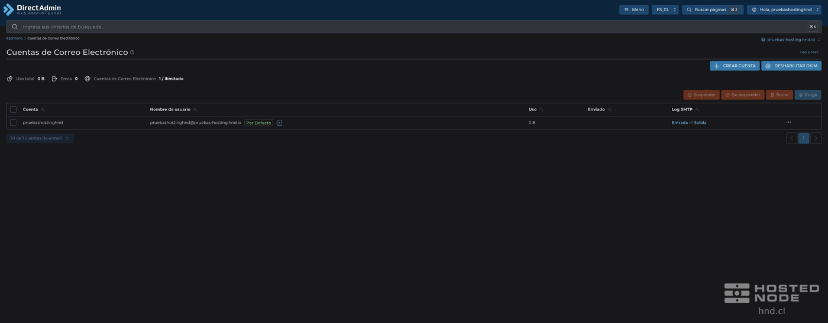
Task: Click the Purga button
Action: click(x=808, y=94)
